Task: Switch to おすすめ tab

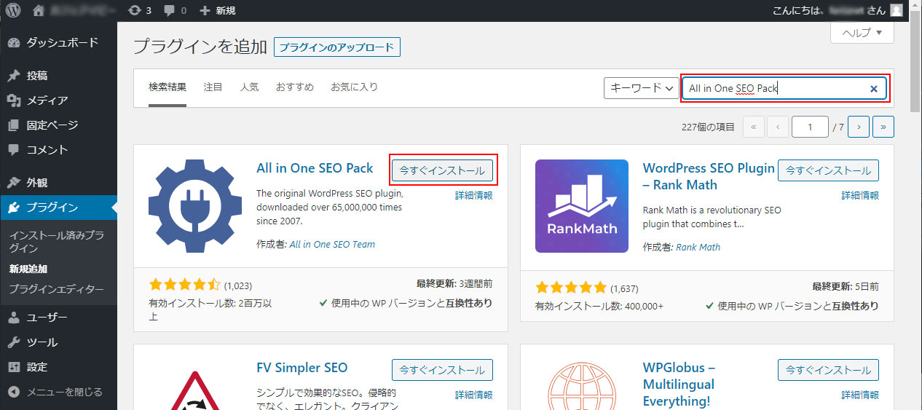Action: 295,87
